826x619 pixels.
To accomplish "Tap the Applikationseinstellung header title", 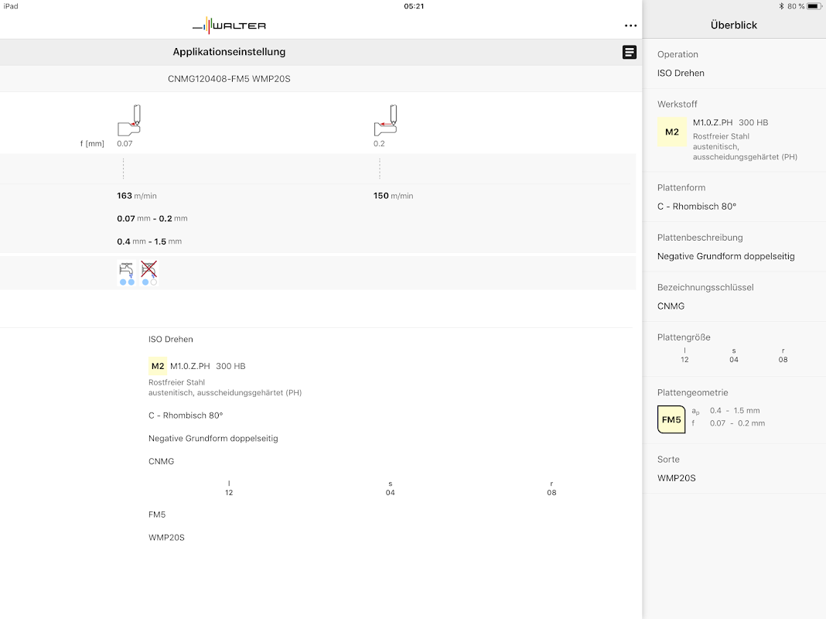I will [229, 52].
